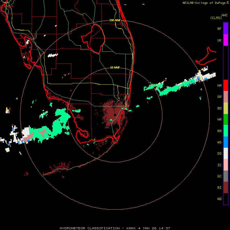
Task: Select the GC gray legend swatch
Action: 226,176
